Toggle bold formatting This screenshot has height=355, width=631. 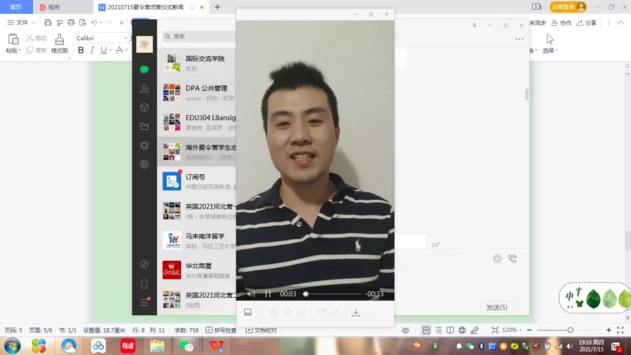(x=81, y=50)
